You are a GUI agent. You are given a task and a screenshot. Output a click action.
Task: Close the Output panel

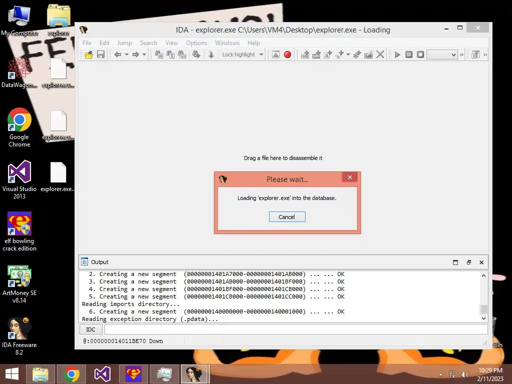point(481,262)
